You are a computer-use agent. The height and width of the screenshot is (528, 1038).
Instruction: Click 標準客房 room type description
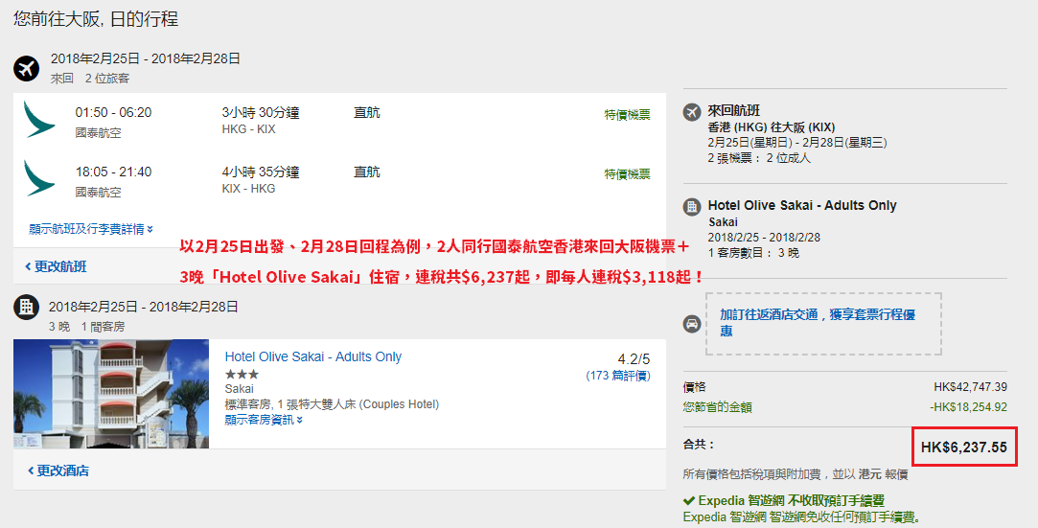332,404
